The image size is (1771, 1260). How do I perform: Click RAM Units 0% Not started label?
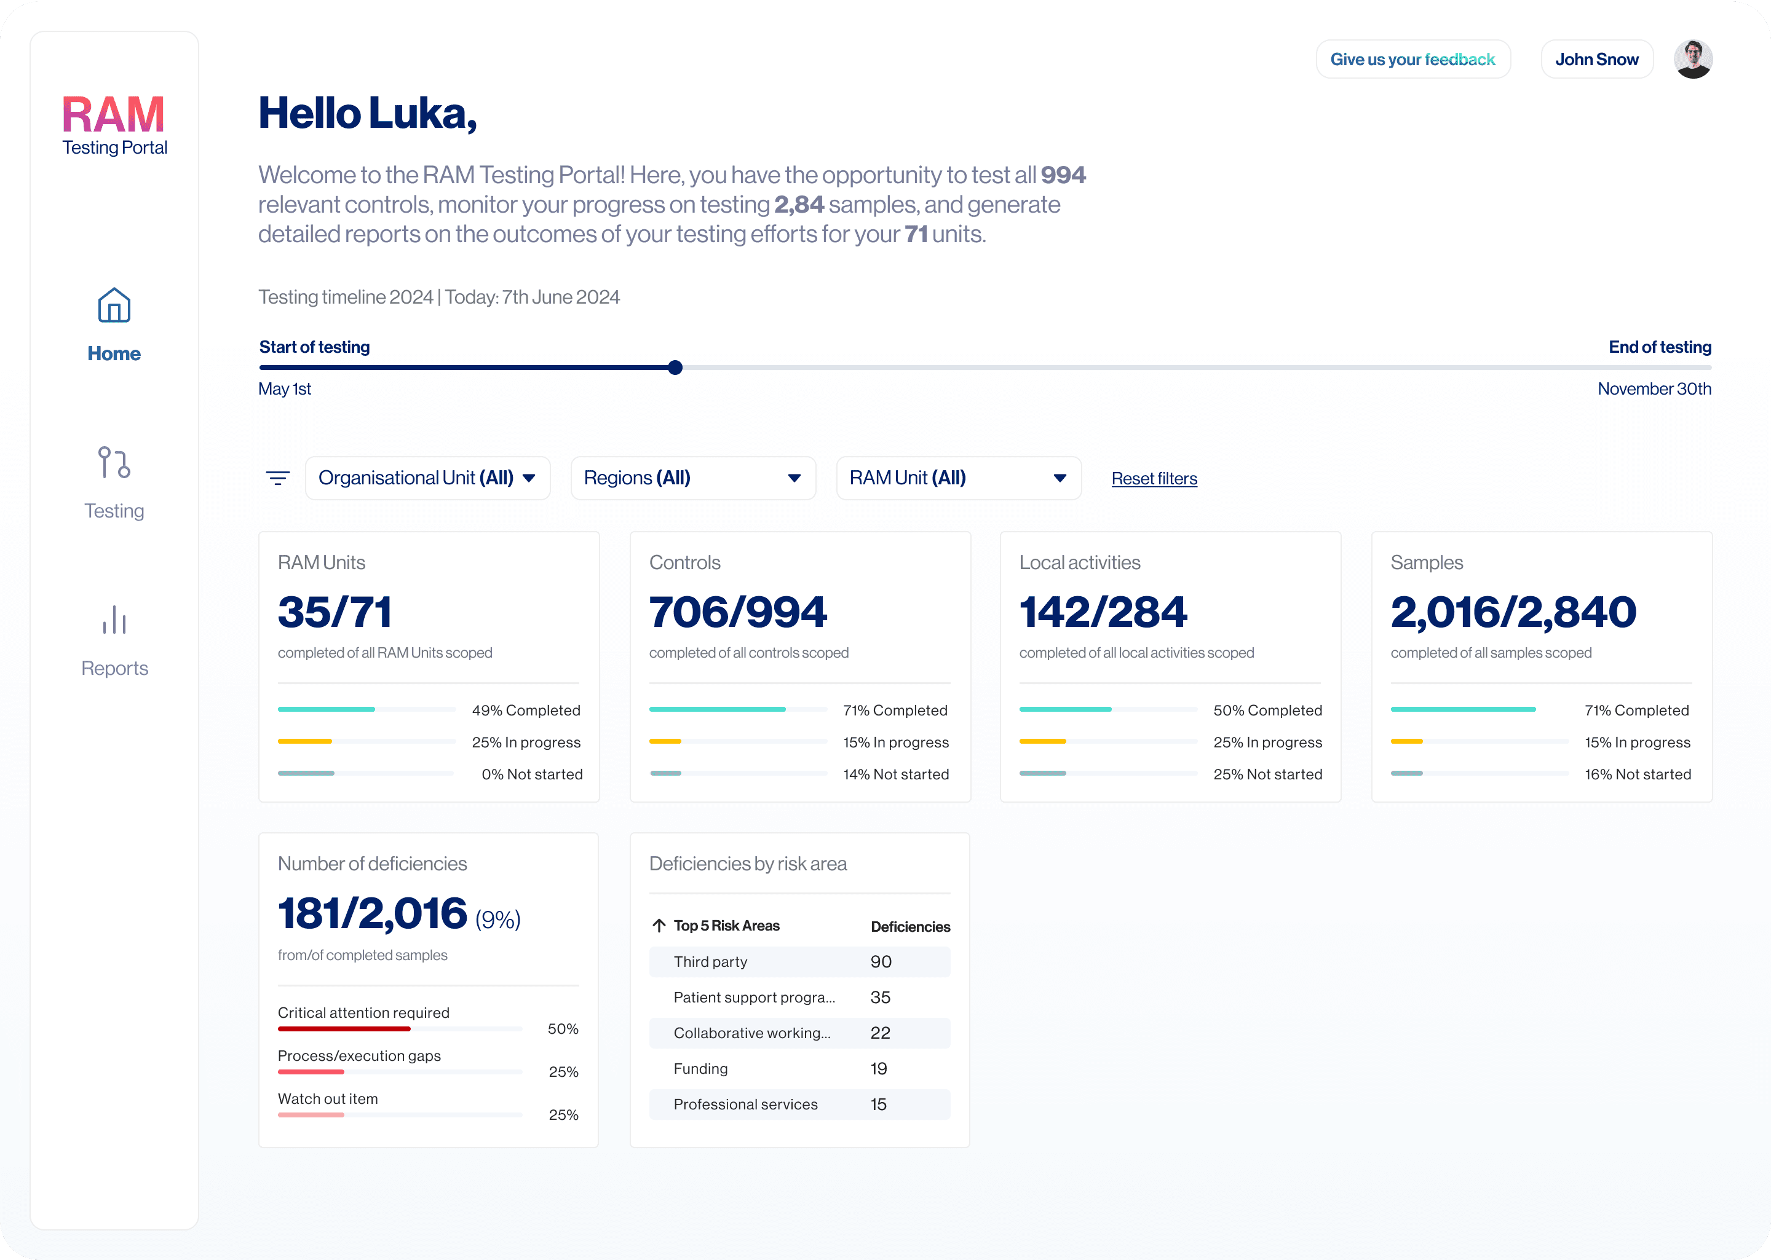coord(532,774)
